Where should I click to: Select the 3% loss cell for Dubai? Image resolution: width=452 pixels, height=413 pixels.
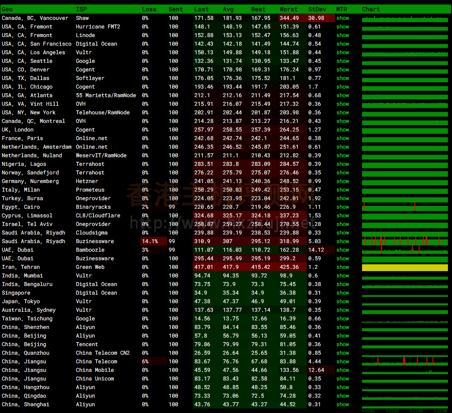point(145,250)
